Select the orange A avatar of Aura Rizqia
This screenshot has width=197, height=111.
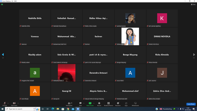click(35, 91)
